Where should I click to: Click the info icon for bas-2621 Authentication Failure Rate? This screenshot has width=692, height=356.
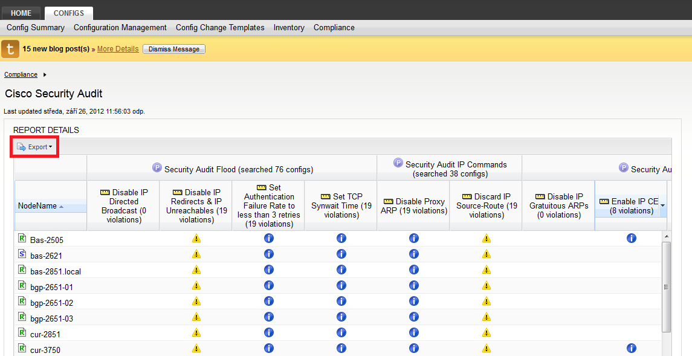[x=269, y=254]
